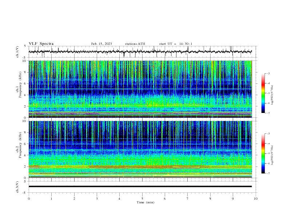
Task: Click time axis tick label '3'
Action: point(97,199)
